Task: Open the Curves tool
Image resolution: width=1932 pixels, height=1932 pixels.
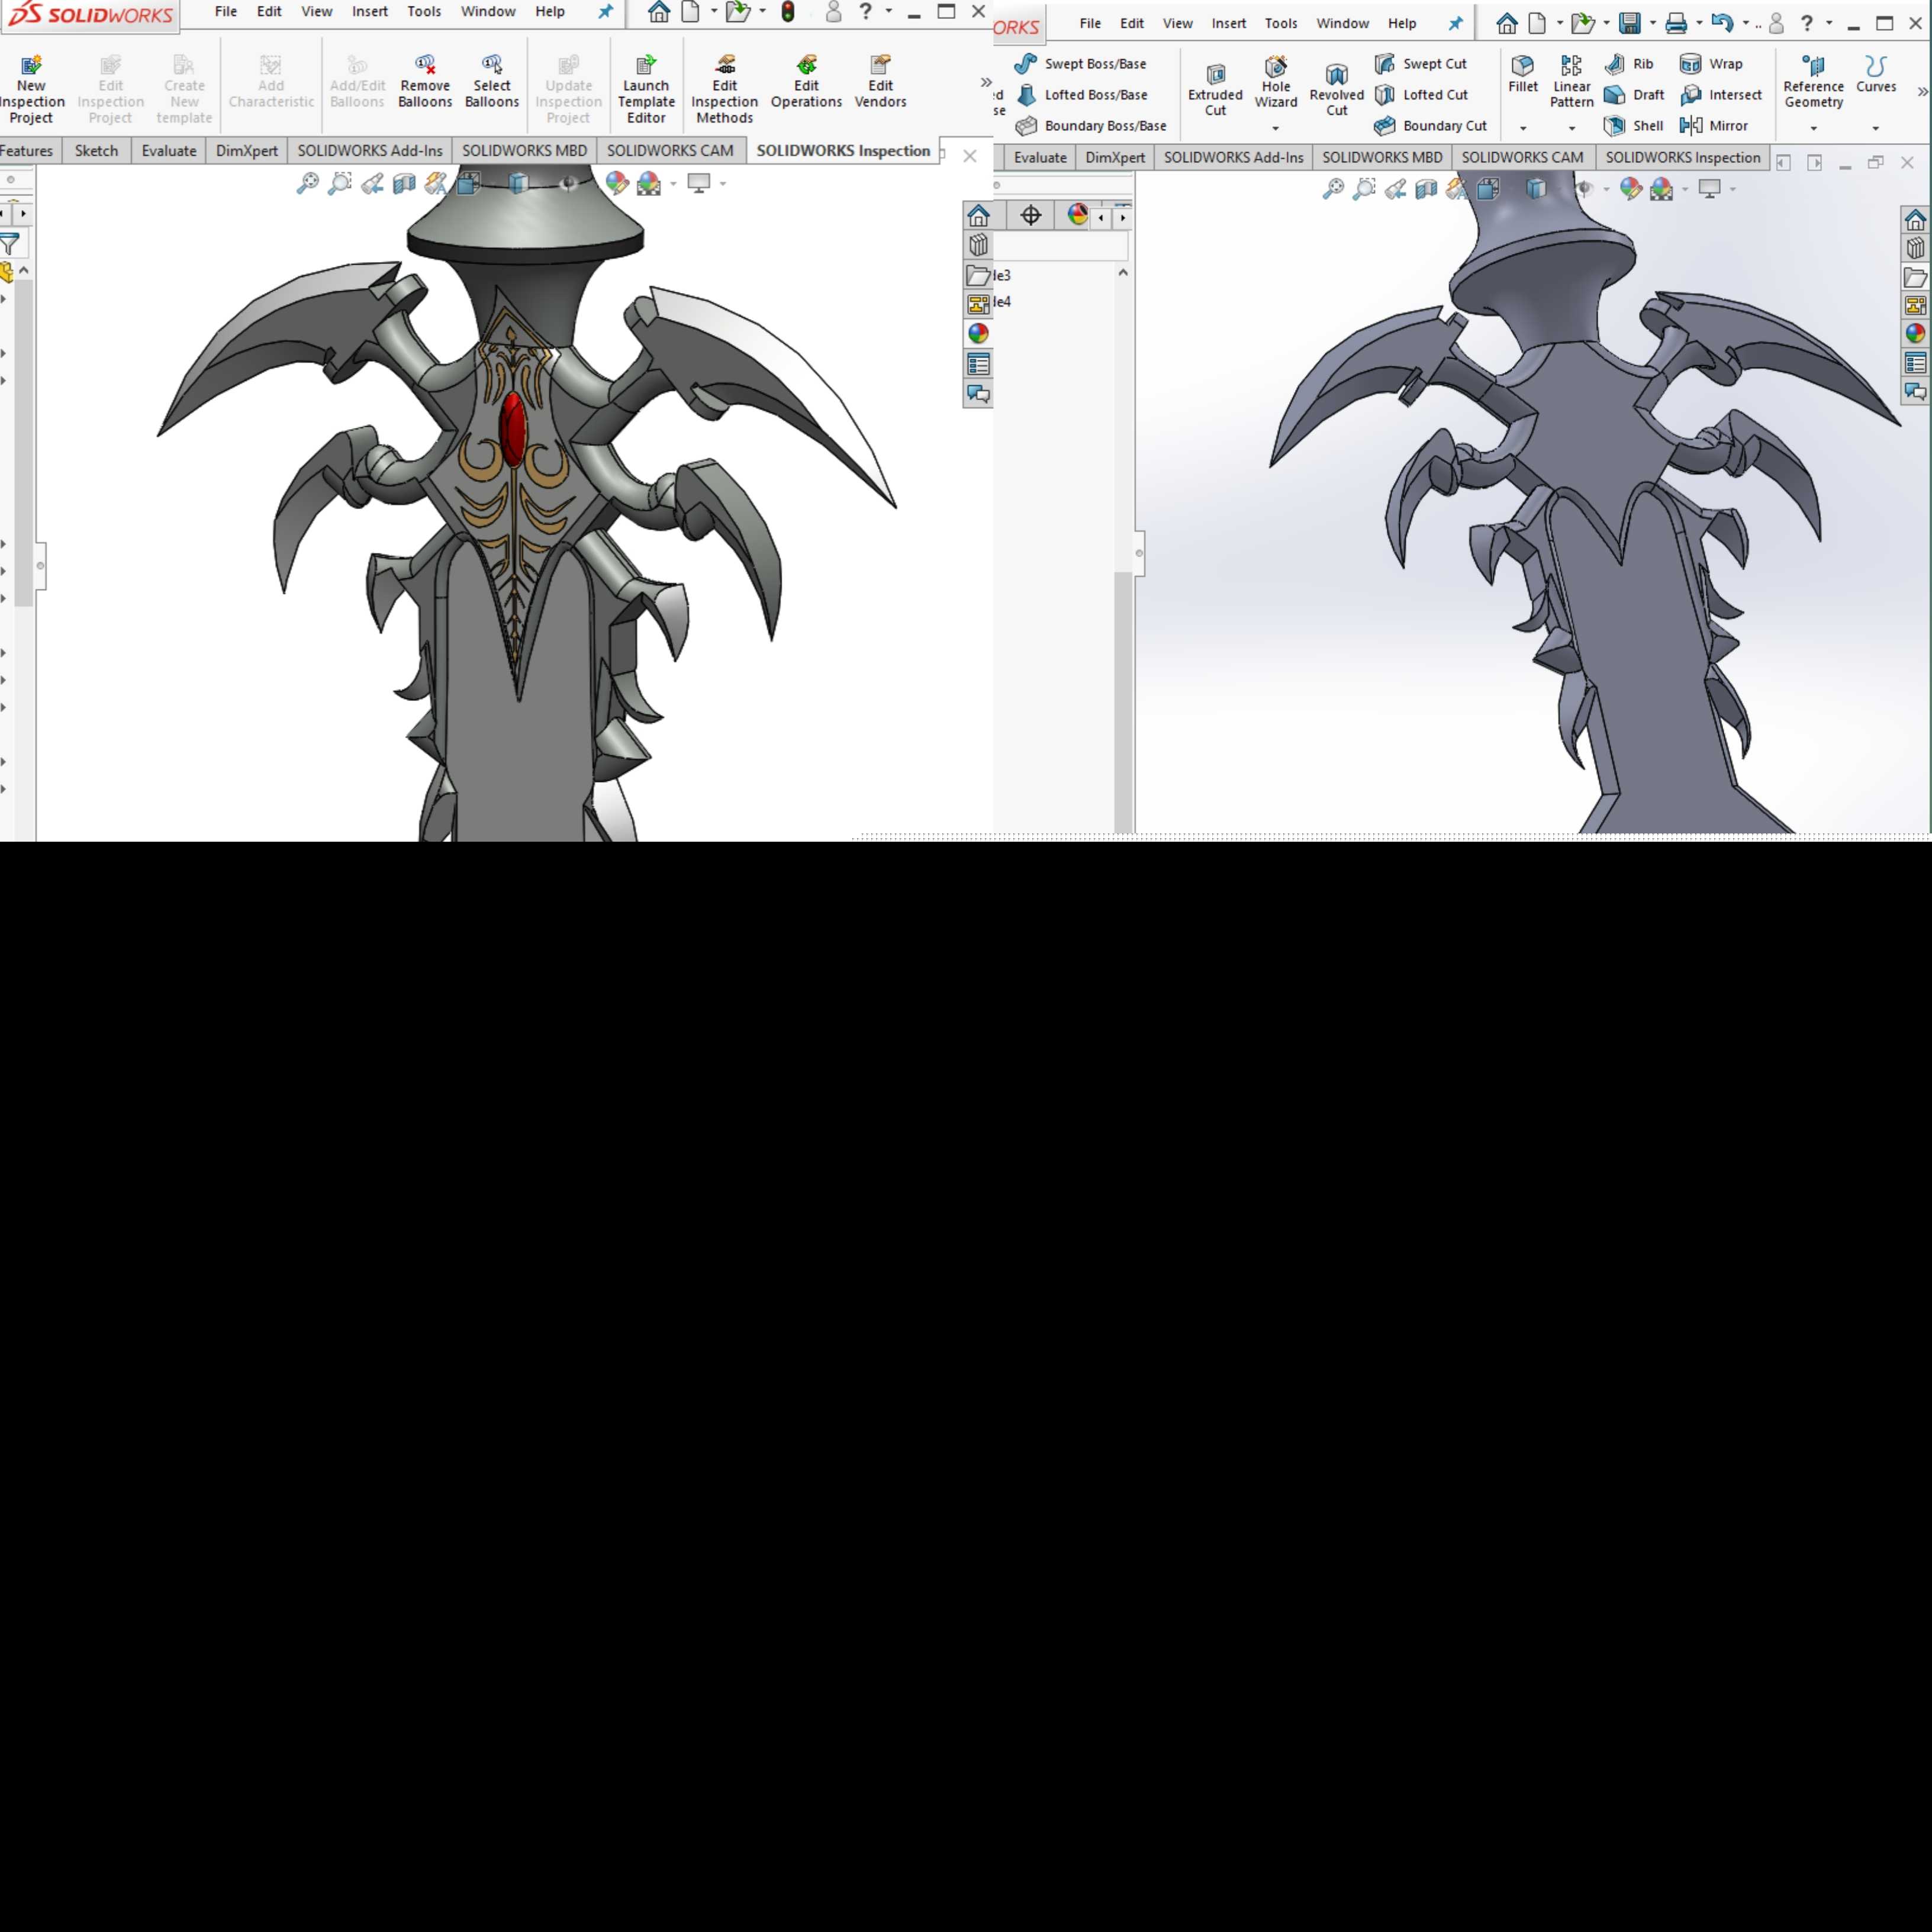Action: [1876, 74]
